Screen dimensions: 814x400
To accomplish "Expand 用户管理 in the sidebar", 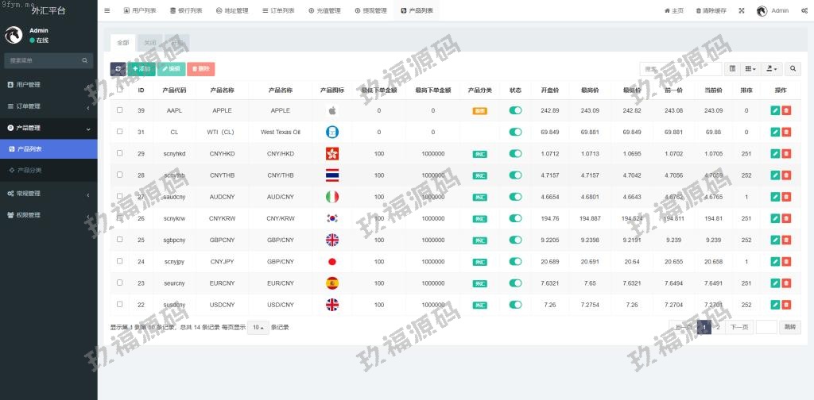I will click(x=48, y=84).
